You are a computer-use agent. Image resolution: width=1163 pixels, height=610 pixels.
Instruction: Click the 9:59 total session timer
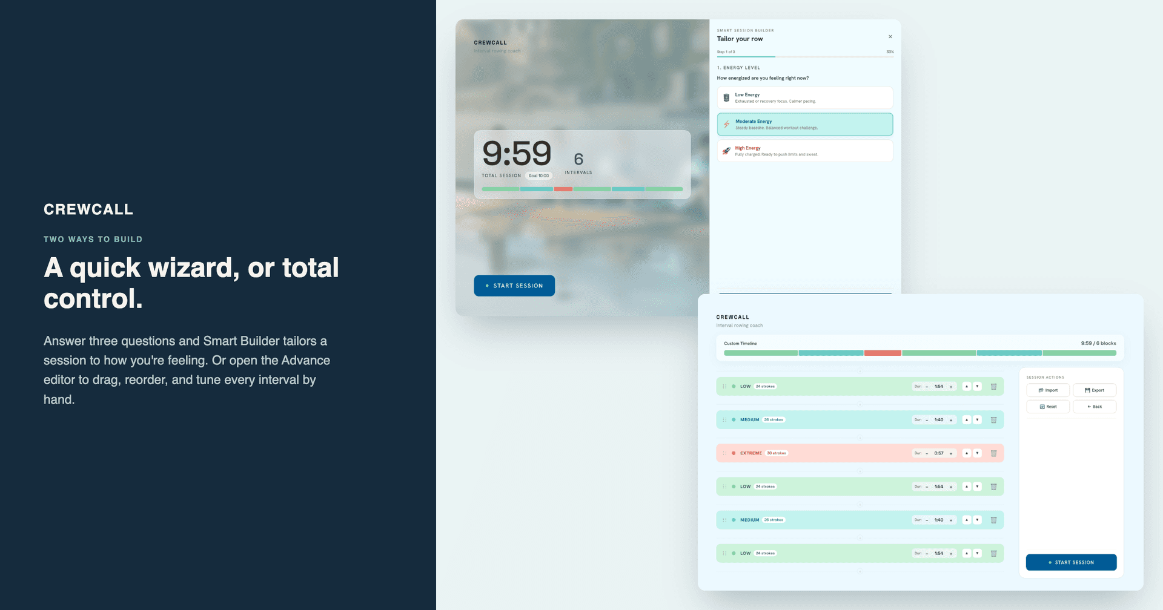(517, 153)
